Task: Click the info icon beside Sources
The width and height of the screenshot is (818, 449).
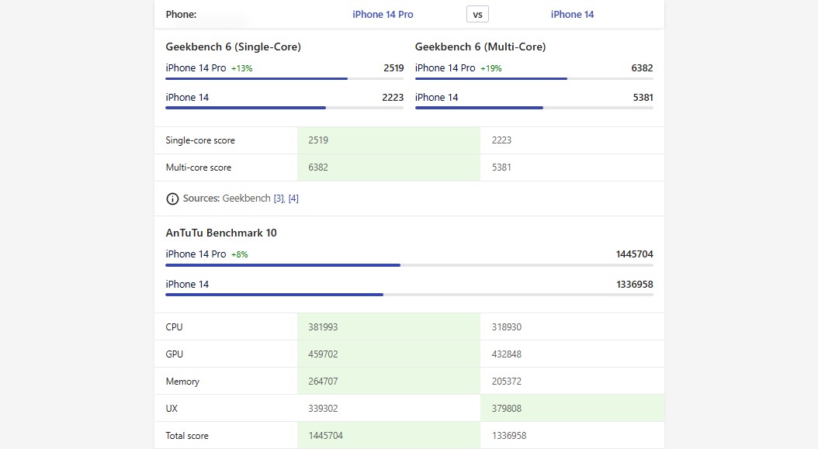Action: [x=172, y=199]
